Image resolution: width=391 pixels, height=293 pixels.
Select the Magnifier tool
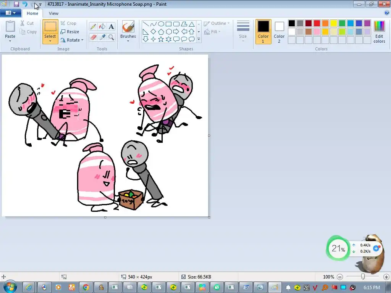pyautogui.click(x=111, y=37)
